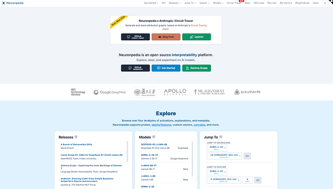Open the GitHub circuit-tracer button
Viewport: 333px width, 189px height.
tap(135, 37)
